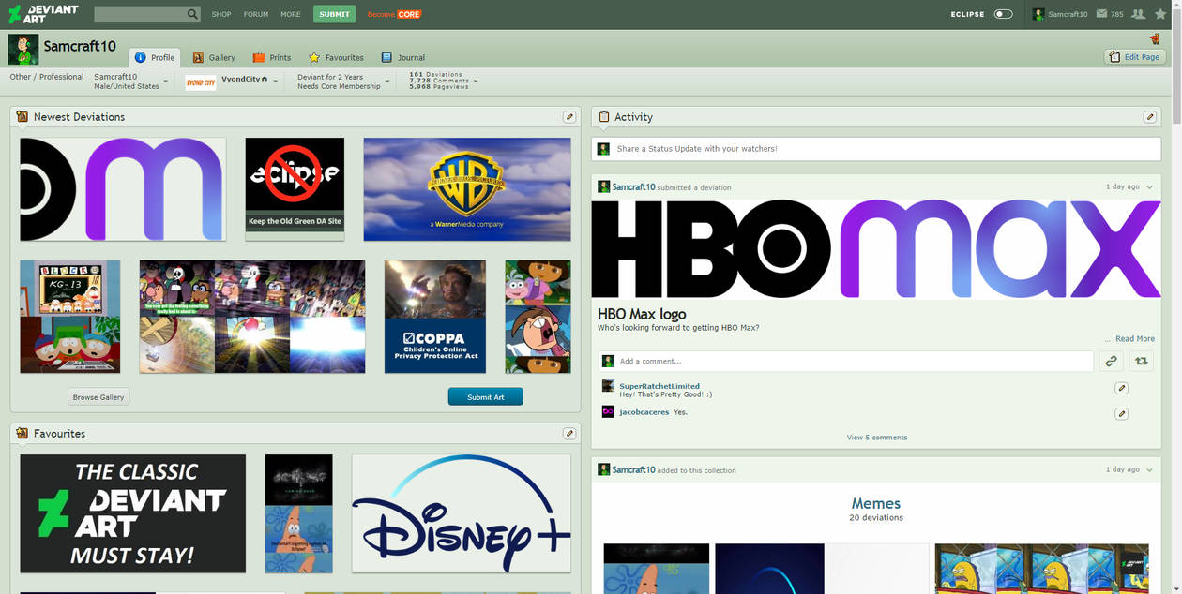Image resolution: width=1182 pixels, height=594 pixels.
Task: Click the jacobcaceres username link
Action: pos(644,412)
